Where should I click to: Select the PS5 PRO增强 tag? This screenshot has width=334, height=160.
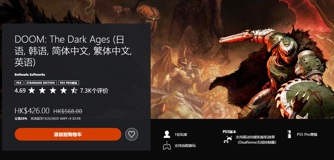tap(69, 83)
